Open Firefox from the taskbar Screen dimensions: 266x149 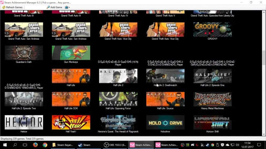click(x=35, y=145)
